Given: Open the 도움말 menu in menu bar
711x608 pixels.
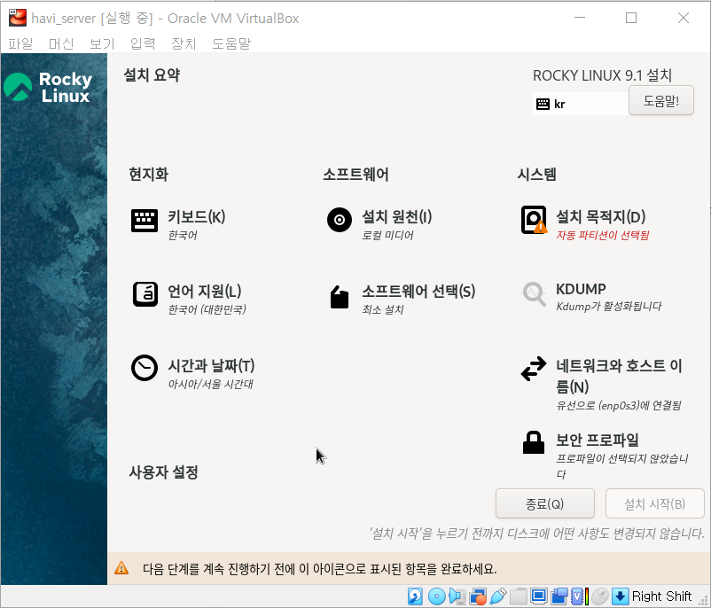Looking at the screenshot, I should [x=231, y=43].
